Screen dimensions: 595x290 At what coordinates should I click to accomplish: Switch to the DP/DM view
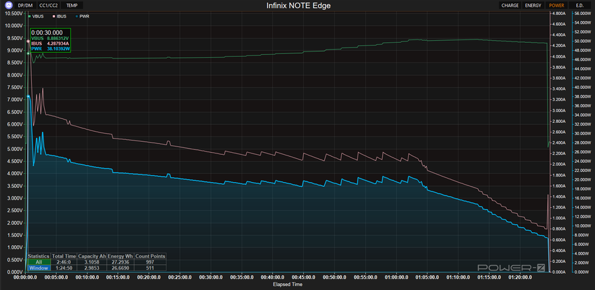25,5
